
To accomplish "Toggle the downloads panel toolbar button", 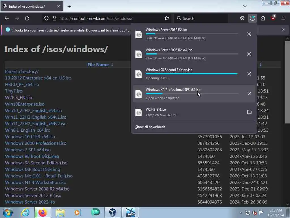I will [x=252, y=18].
